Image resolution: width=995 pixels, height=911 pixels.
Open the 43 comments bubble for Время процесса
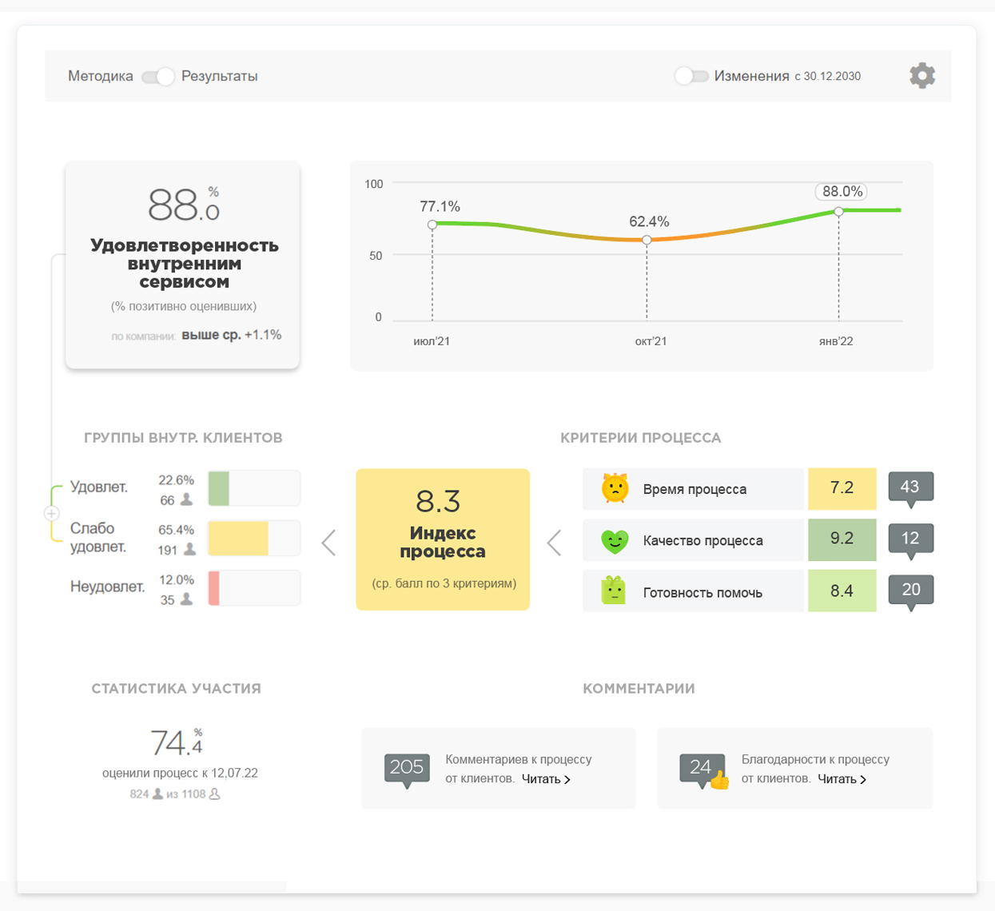pos(910,488)
